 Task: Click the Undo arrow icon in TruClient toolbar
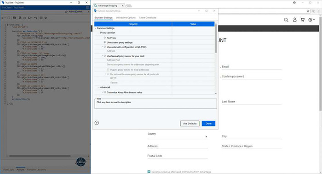click(x=35, y=18)
